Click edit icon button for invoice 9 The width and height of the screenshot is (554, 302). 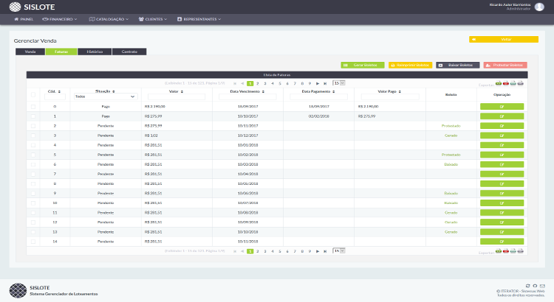click(502, 193)
